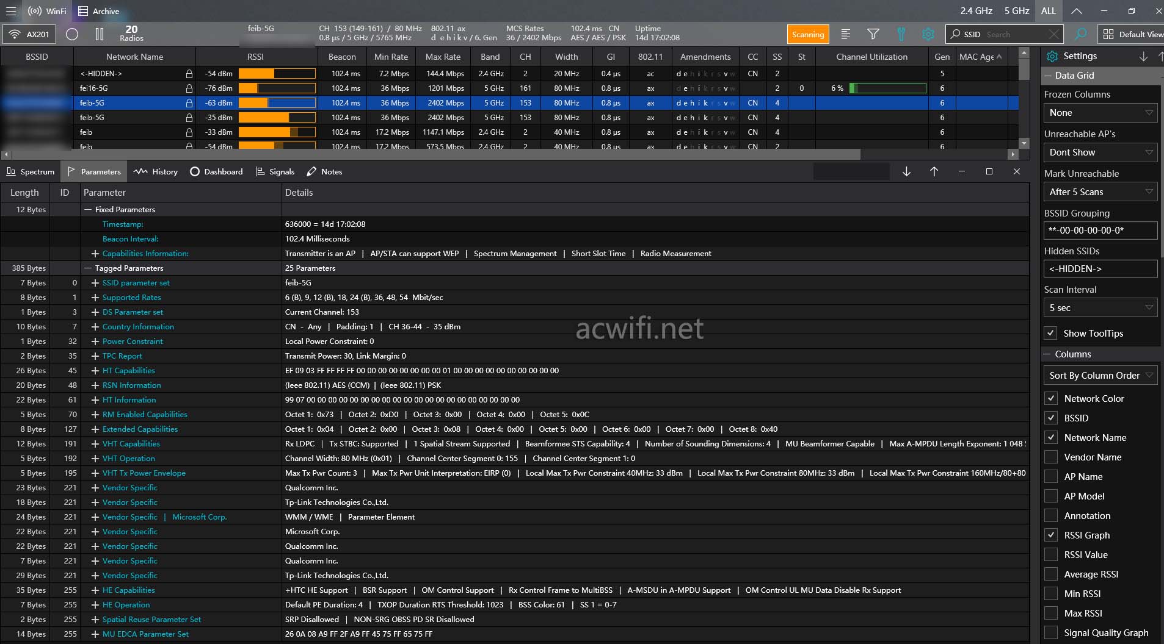Screen dimensions: 1164x644
Task: Expand the RSN Information row
Action: (x=95, y=385)
